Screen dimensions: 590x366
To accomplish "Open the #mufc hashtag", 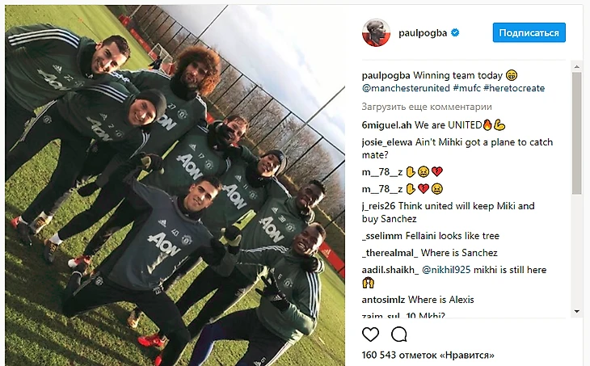I will click(x=466, y=88).
